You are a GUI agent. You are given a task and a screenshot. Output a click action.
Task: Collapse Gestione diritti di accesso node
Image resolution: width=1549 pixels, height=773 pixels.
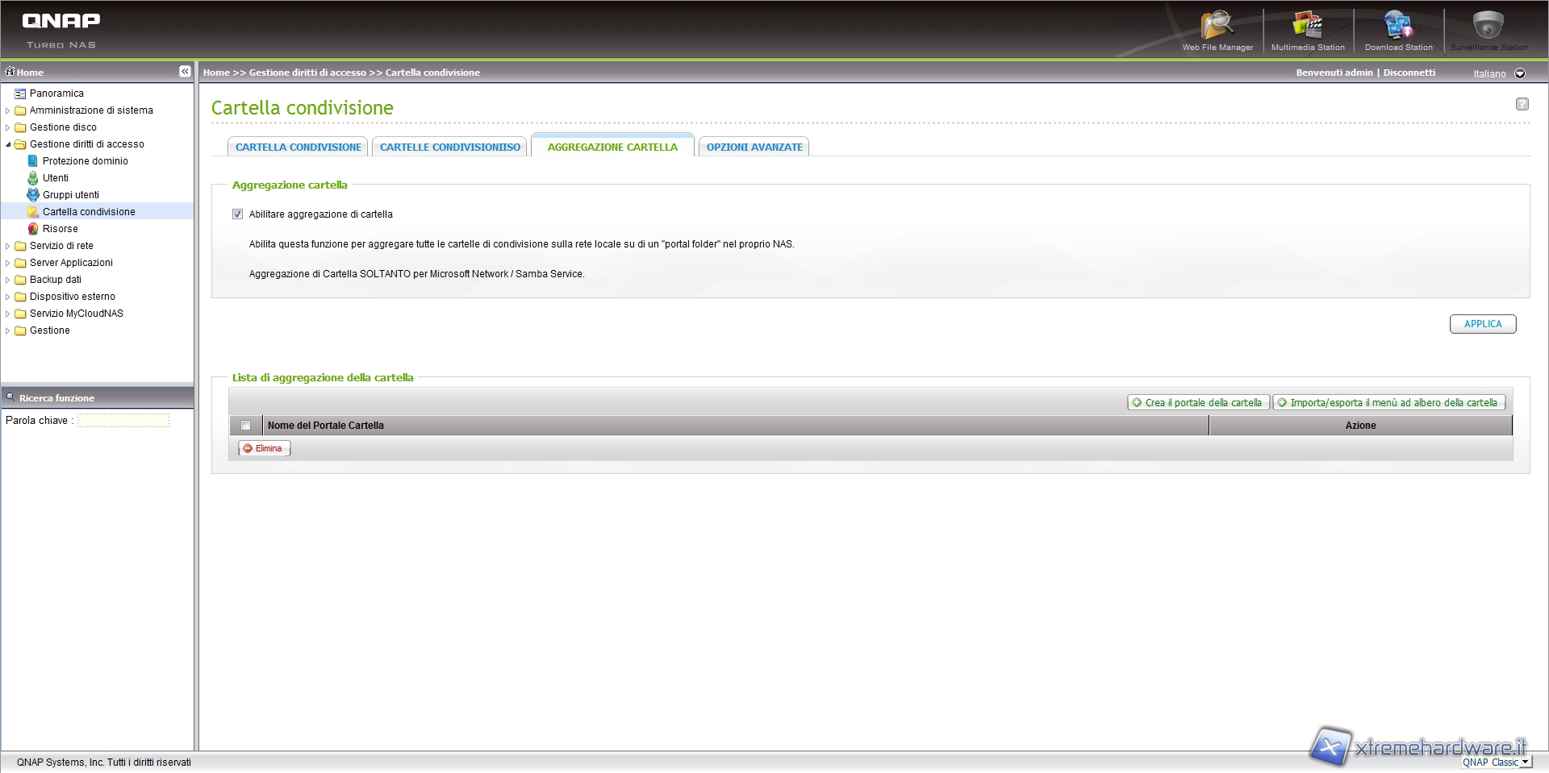coord(8,144)
